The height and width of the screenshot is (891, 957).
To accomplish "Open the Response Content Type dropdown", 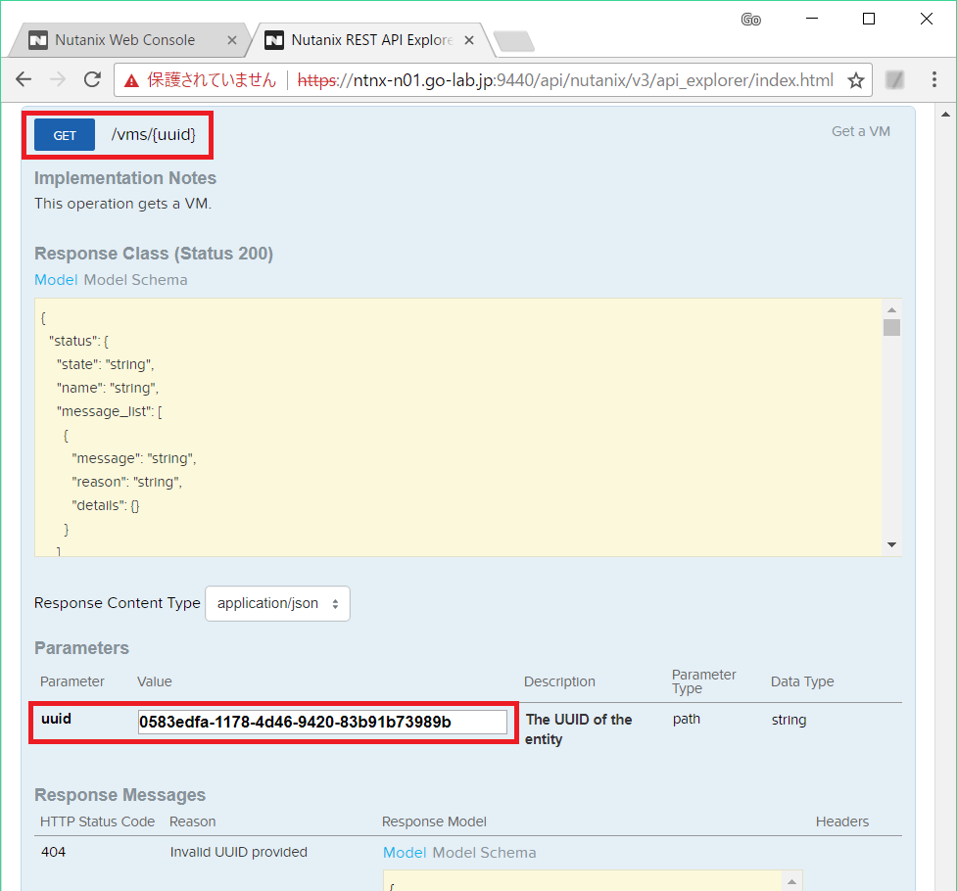I will [x=277, y=603].
